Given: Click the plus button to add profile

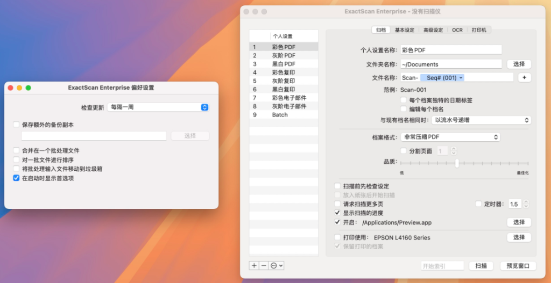Looking at the screenshot, I should (x=254, y=265).
